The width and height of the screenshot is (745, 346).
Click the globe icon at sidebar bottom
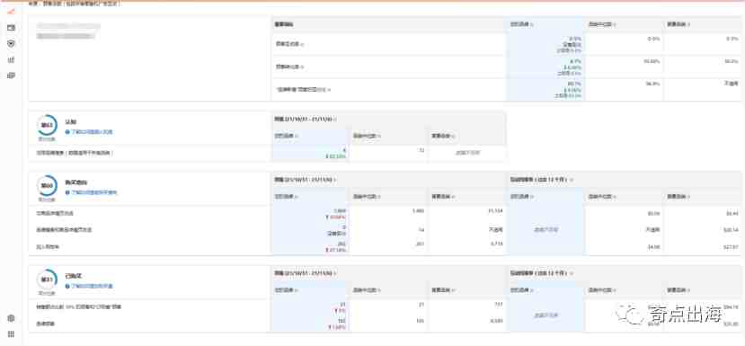coord(11,318)
